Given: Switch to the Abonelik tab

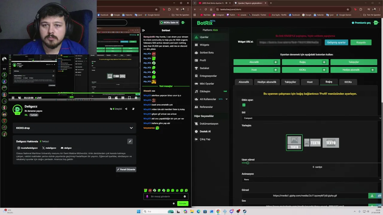Looking at the screenshot, I should tap(244, 82).
